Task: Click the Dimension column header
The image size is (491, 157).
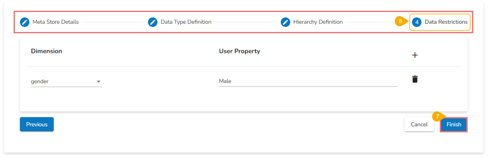Action: [46, 51]
